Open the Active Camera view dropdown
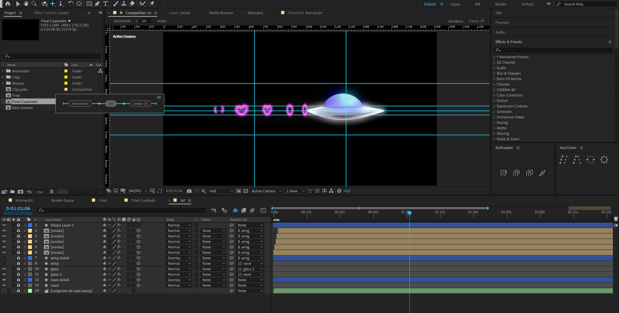The width and height of the screenshot is (619, 313). [266, 191]
